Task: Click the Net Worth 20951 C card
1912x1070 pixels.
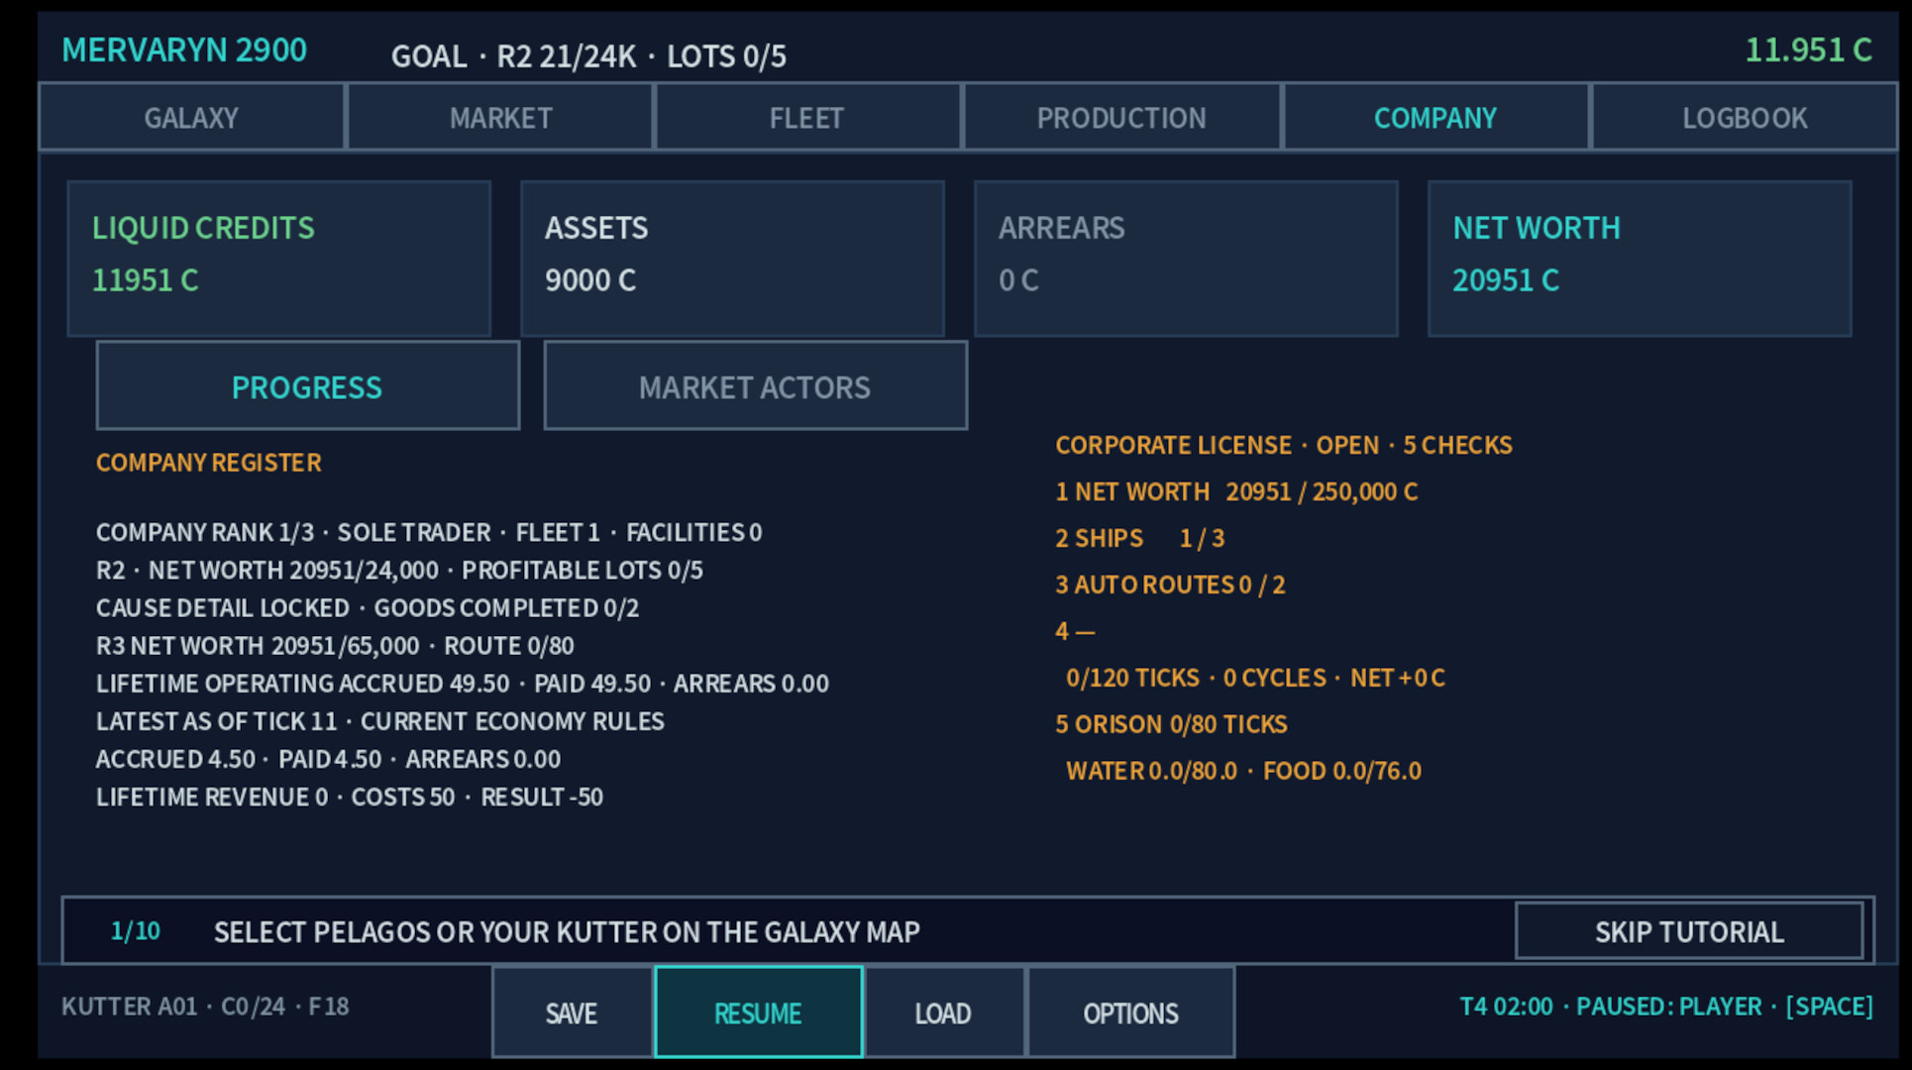Action: tap(1640, 259)
